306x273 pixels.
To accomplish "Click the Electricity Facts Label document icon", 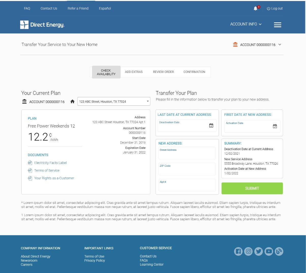I will [30, 163].
